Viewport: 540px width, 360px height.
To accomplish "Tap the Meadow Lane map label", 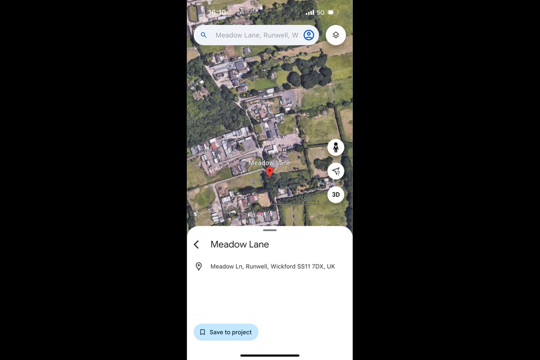I will [x=269, y=163].
